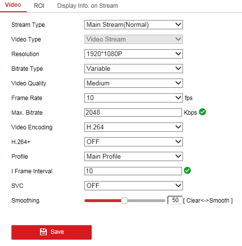The height and width of the screenshot is (246, 242).
Task: Click the Smoothing value box showing 50
Action: tap(175, 200)
